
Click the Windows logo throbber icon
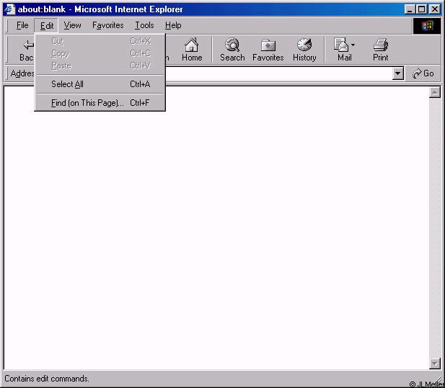(427, 26)
